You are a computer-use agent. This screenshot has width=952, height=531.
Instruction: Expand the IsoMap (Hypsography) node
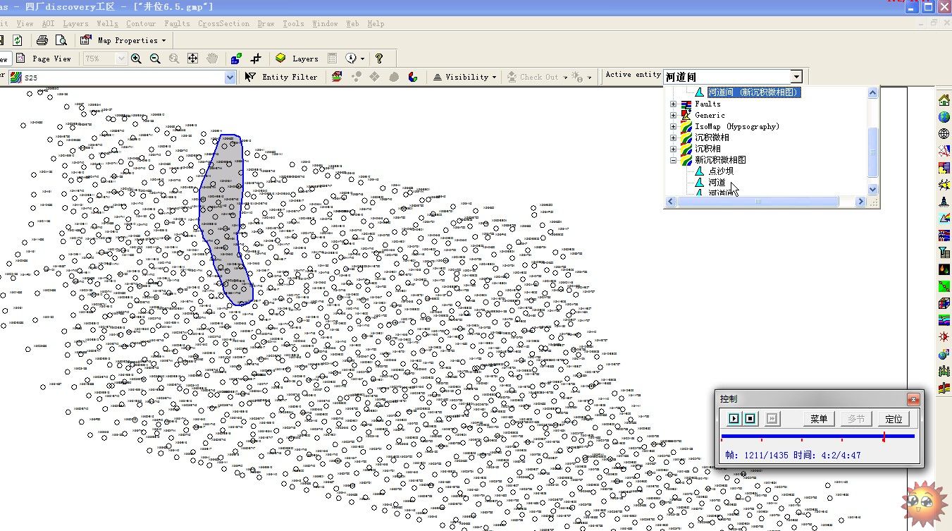click(673, 127)
